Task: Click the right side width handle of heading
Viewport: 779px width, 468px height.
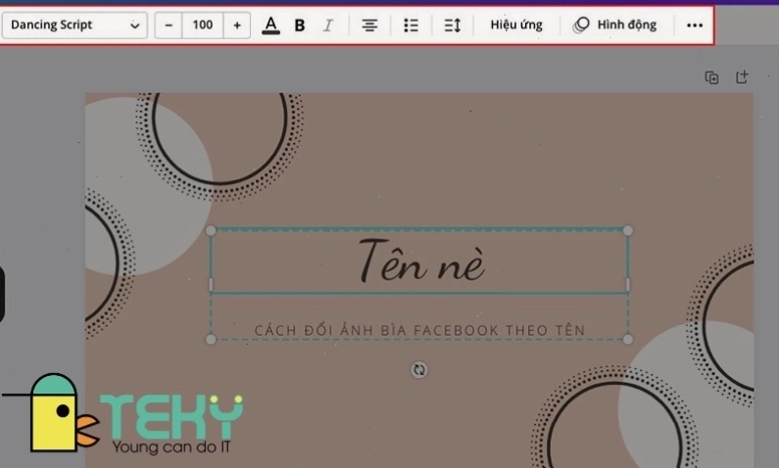Action: 628,284
